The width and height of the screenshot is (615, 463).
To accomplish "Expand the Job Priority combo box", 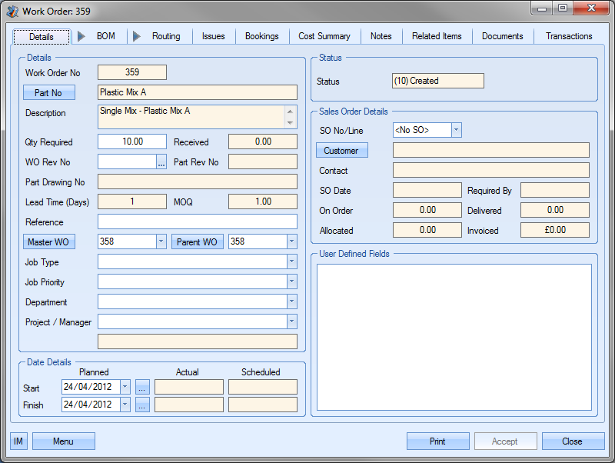I will tap(291, 282).
